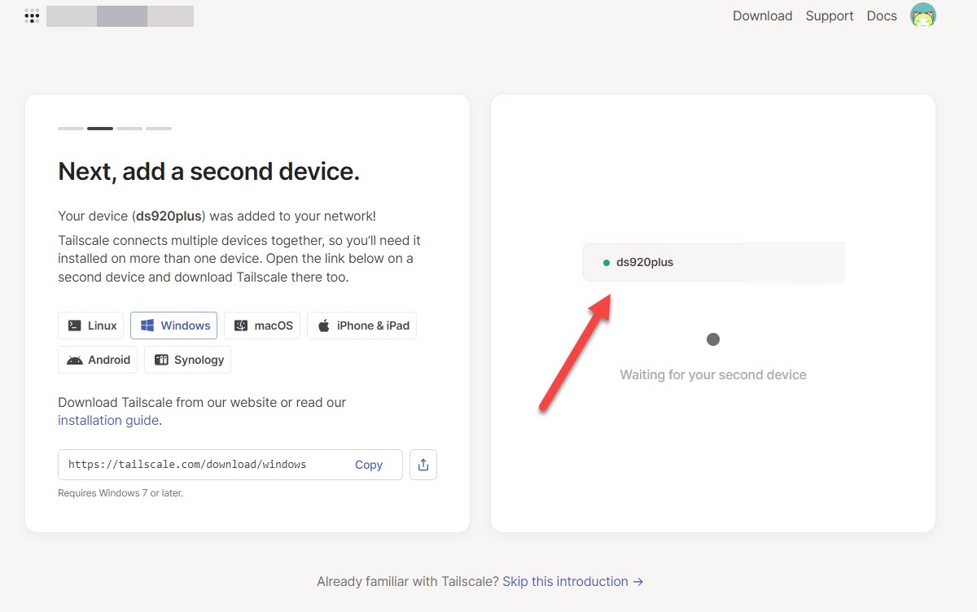Select the Windows platform button
The width and height of the screenshot is (977, 612).
click(173, 326)
